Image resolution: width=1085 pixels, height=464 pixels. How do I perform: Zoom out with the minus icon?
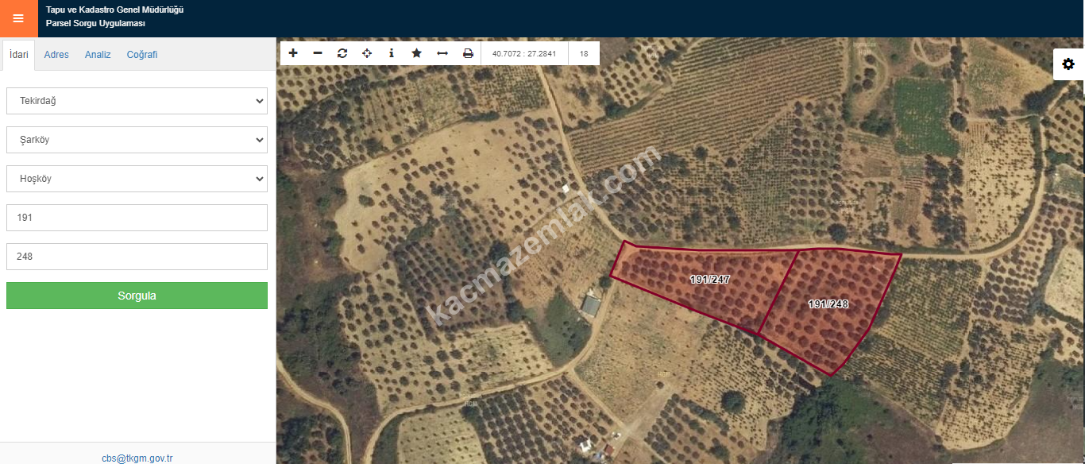pos(318,53)
